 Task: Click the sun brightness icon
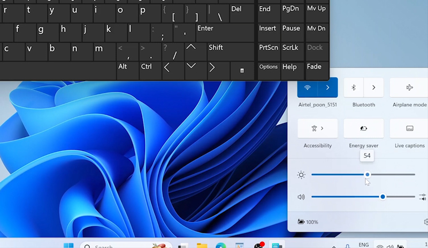(x=301, y=175)
